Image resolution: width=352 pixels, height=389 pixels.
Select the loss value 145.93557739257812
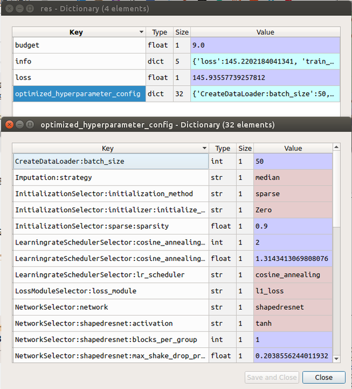(x=265, y=77)
